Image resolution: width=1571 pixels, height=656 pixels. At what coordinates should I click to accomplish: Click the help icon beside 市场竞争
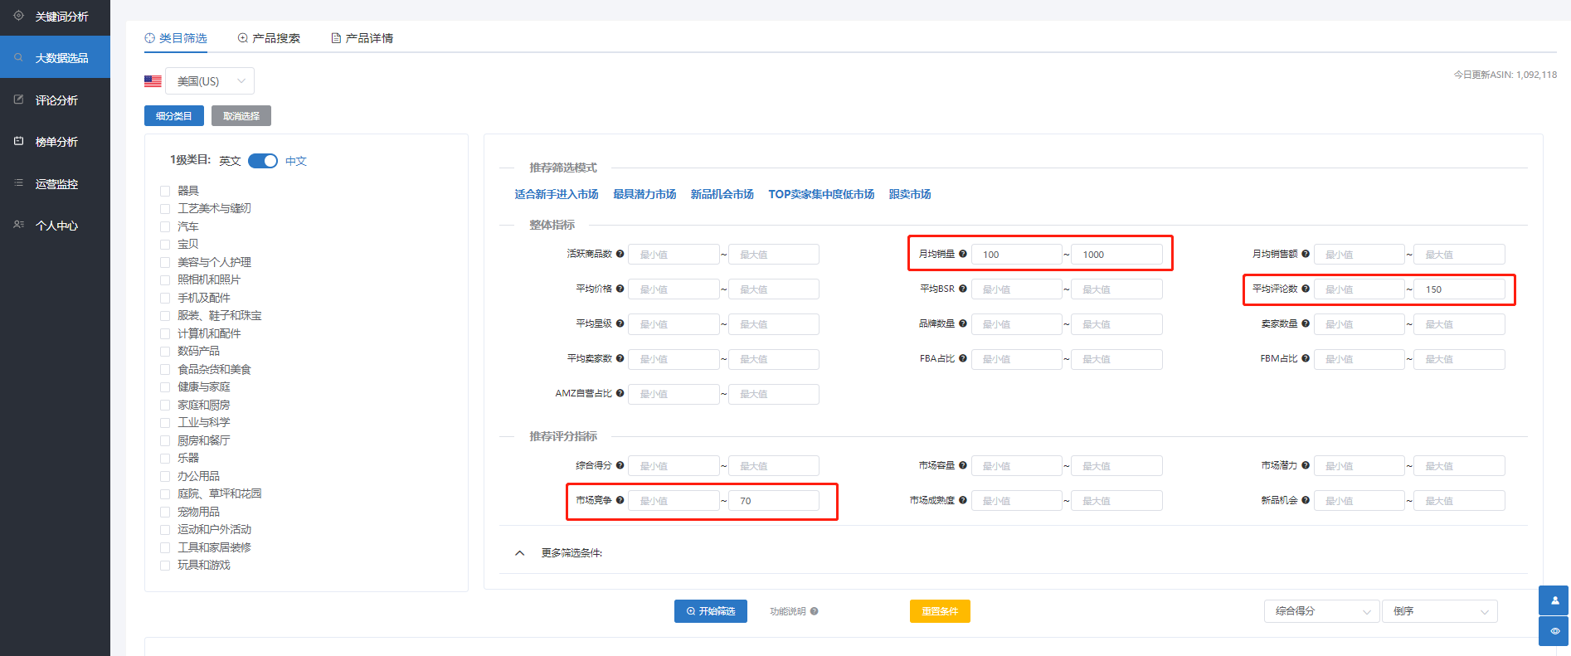coord(620,500)
